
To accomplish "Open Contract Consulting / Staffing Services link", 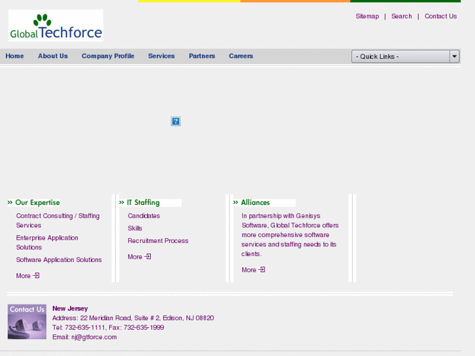I will tap(58, 221).
